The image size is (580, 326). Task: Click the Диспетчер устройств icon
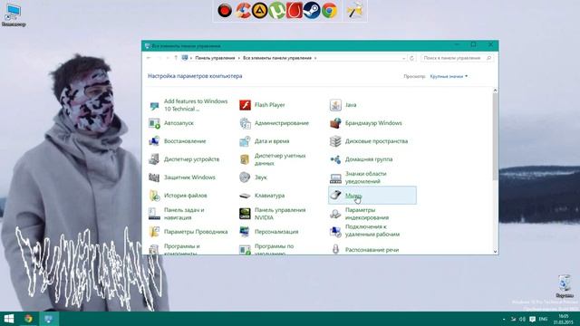(154, 159)
